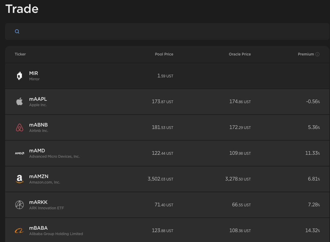Select the Premium column header
Image resolution: width=330 pixels, height=242 pixels.
click(x=306, y=54)
